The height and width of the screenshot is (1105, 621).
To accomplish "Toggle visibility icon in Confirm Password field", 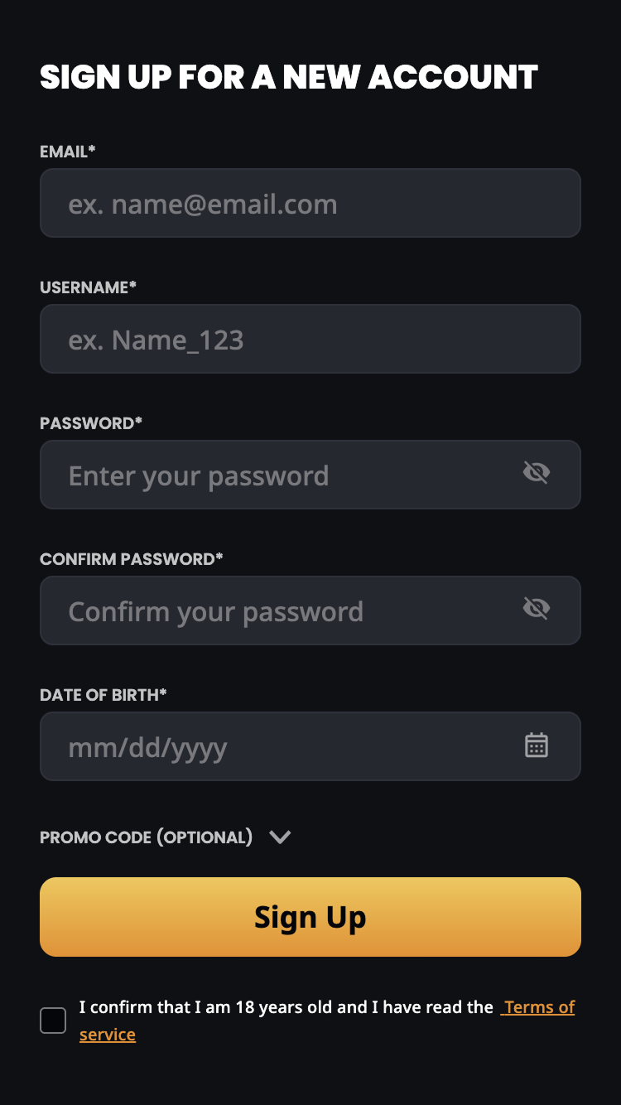I will click(537, 609).
